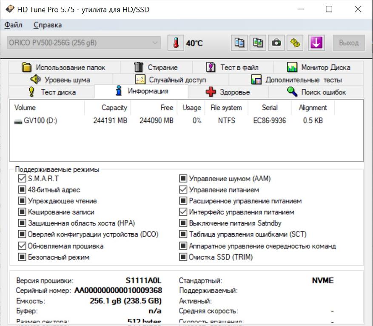Click the File system column header
This screenshot has height=326, width=373.
[x=226, y=108]
